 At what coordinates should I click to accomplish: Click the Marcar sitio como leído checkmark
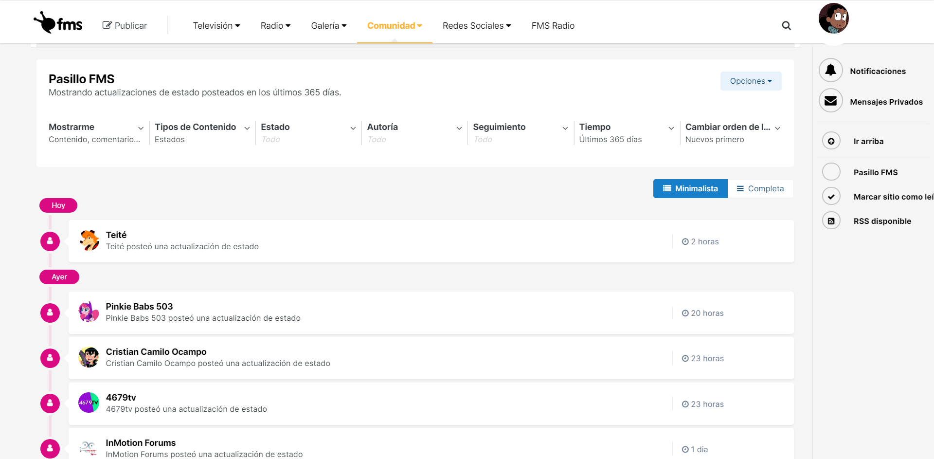click(831, 197)
